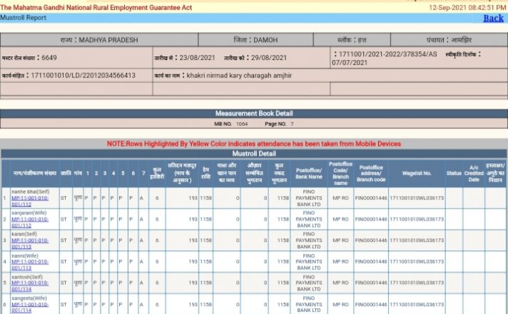Open sanjarani(Wife) registration number link
The width and height of the screenshot is (508, 314).
[30, 222]
